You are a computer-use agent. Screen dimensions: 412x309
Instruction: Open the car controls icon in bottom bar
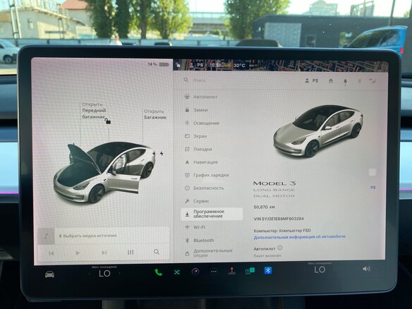(49, 274)
